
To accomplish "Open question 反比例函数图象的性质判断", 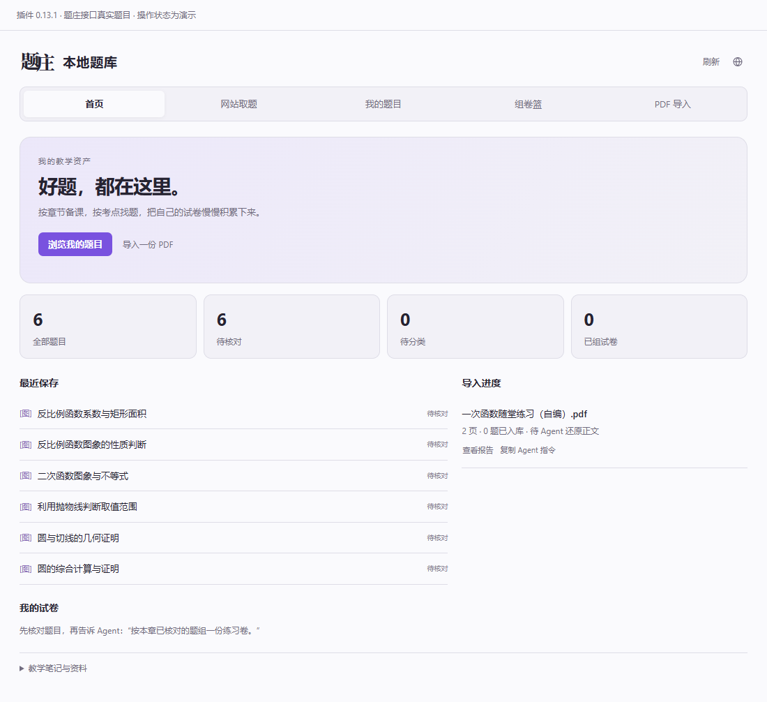I will click(x=92, y=445).
